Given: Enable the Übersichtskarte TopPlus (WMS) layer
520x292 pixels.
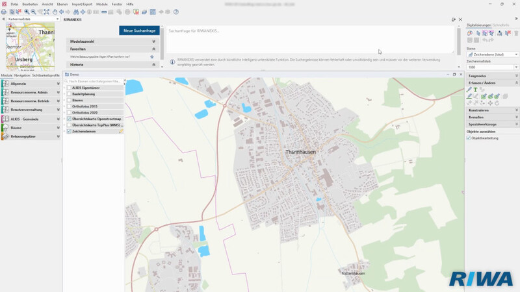Looking at the screenshot, I should (x=69, y=125).
